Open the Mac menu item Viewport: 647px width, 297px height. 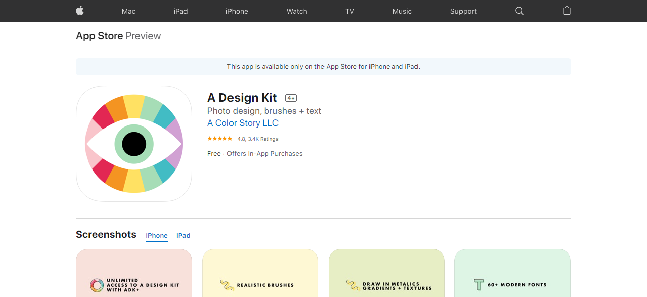point(128,11)
